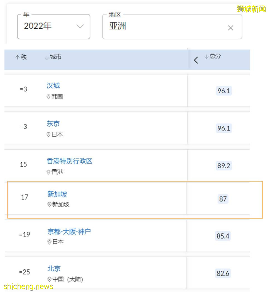Click the X icon to clear the 亚洲 region filter
This screenshot has width=270, height=292.
pyautogui.click(x=230, y=28)
